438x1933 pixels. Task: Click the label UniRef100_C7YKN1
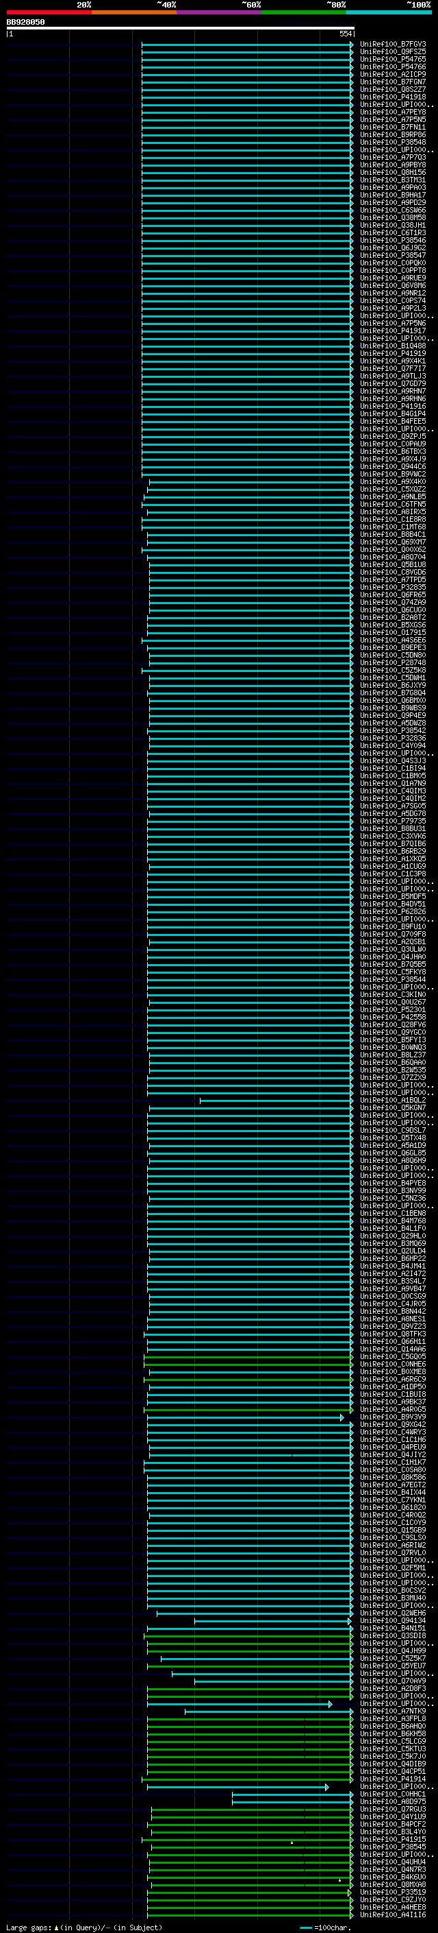(x=392, y=1499)
